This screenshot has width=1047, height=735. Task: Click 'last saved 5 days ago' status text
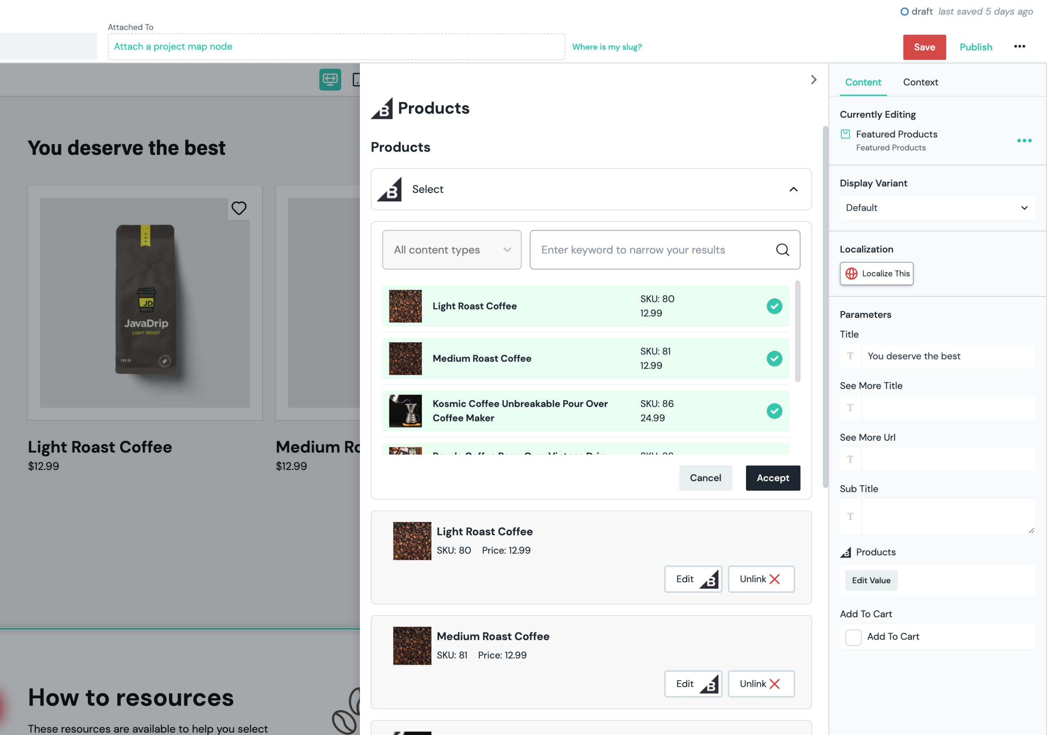click(985, 11)
